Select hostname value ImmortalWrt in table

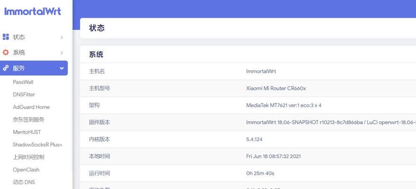coord(261,71)
